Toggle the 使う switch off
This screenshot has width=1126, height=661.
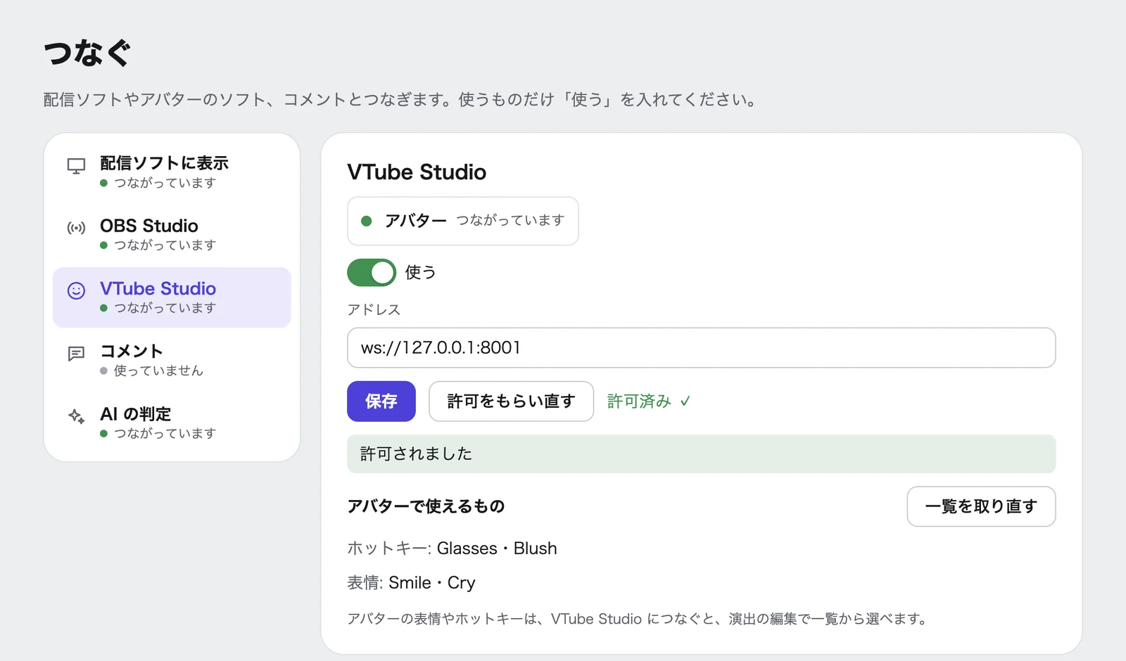pyautogui.click(x=372, y=272)
